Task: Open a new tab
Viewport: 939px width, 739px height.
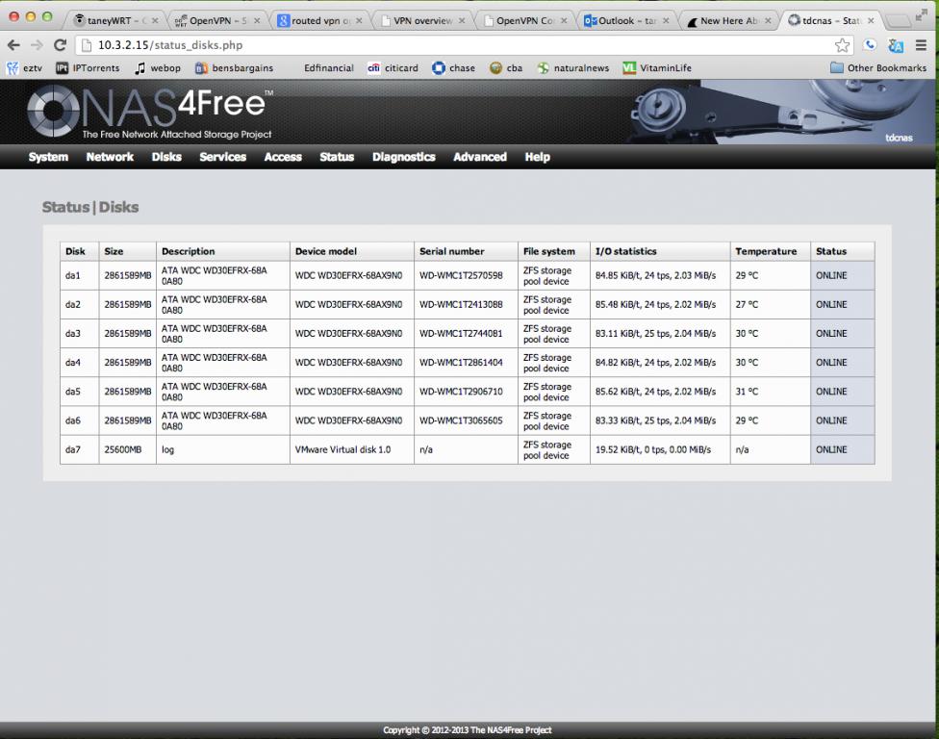Action: pos(898,21)
